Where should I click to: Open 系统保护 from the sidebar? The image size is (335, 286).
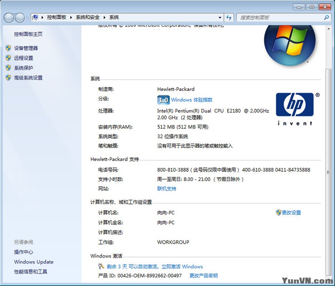coord(23,68)
